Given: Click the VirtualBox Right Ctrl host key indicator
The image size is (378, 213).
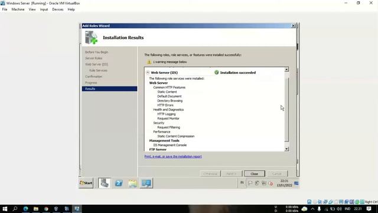Looking at the screenshot, I should (371, 202).
